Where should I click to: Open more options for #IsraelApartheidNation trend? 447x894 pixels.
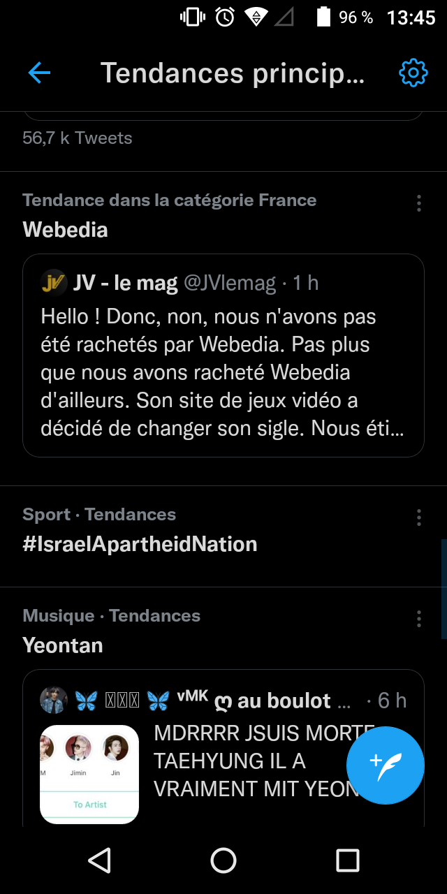click(418, 518)
